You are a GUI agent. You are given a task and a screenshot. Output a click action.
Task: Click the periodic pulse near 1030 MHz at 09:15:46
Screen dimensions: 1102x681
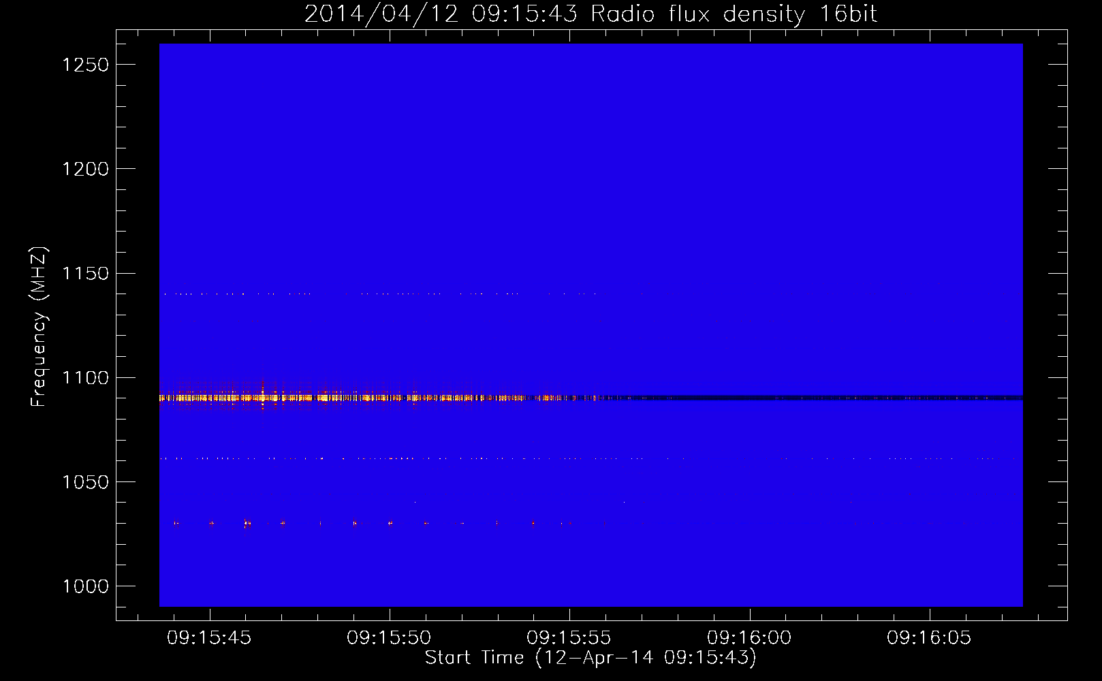point(247,524)
